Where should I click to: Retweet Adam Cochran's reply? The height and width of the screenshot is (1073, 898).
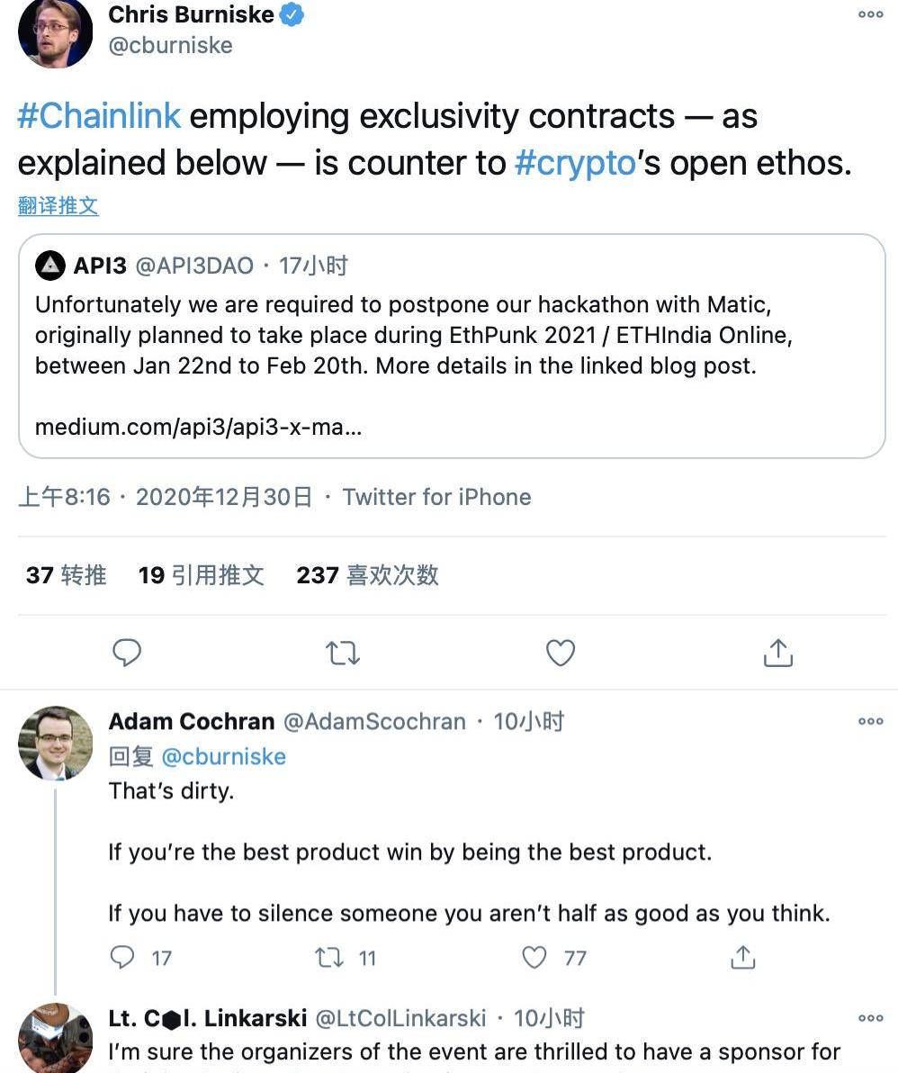point(329,957)
